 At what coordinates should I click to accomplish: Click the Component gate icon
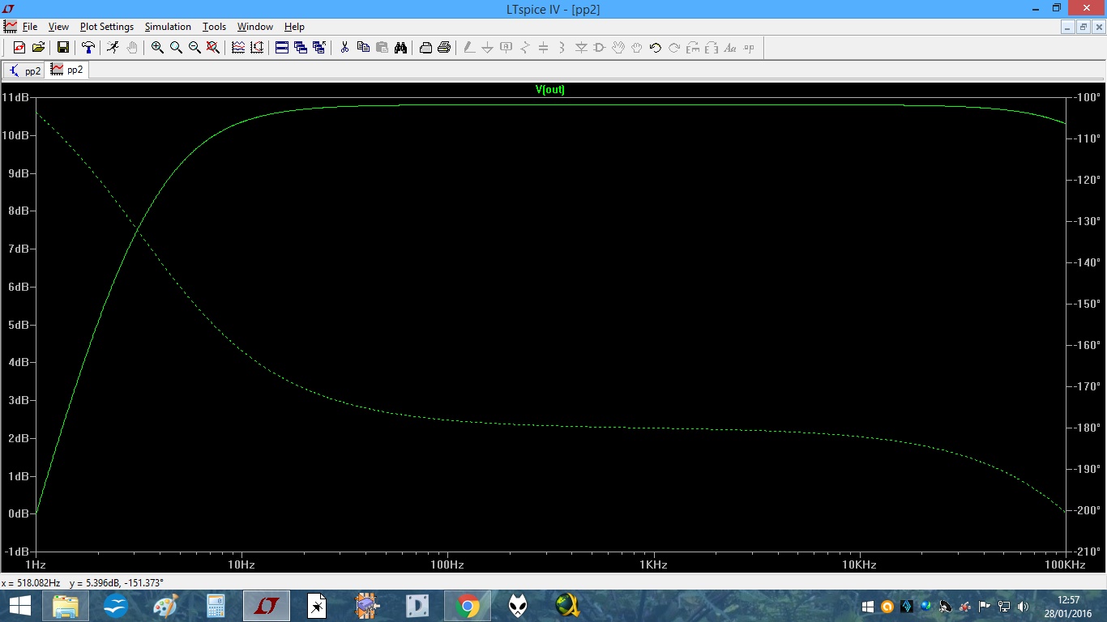coord(600,48)
